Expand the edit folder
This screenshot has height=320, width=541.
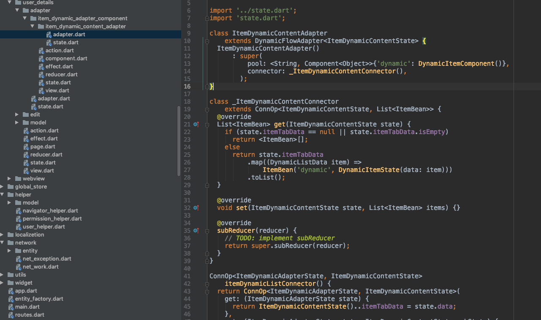coord(17,114)
